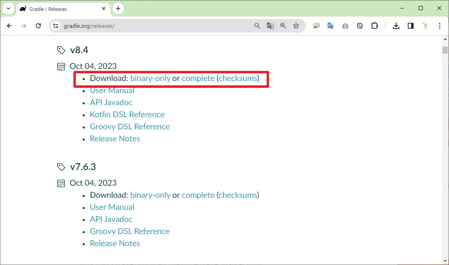The width and height of the screenshot is (449, 265).
Task: Open the tab search dropdown arrow
Action: [8, 8]
